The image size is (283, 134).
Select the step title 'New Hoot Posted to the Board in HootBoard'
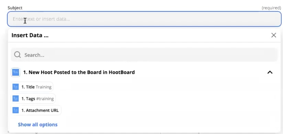pos(79,72)
